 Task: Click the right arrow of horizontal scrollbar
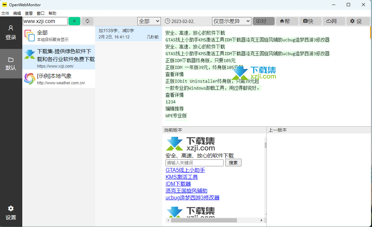point(261,220)
